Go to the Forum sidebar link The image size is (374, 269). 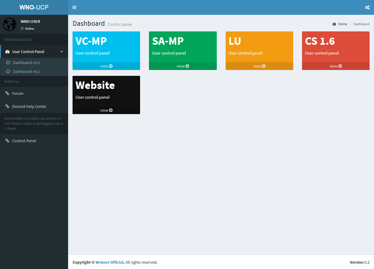pyautogui.click(x=34, y=93)
